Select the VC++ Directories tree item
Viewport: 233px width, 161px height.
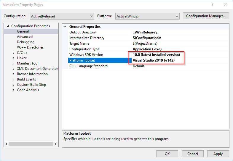tap(30, 47)
